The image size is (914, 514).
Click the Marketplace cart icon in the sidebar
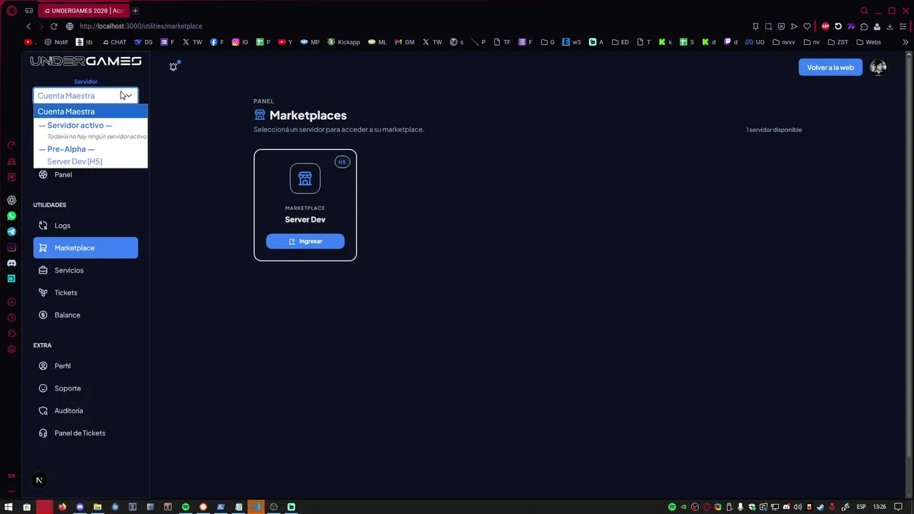[43, 248]
